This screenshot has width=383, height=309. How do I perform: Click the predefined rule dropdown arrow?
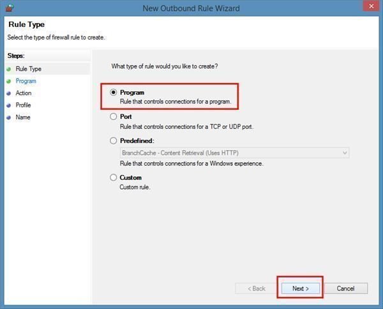click(345, 153)
